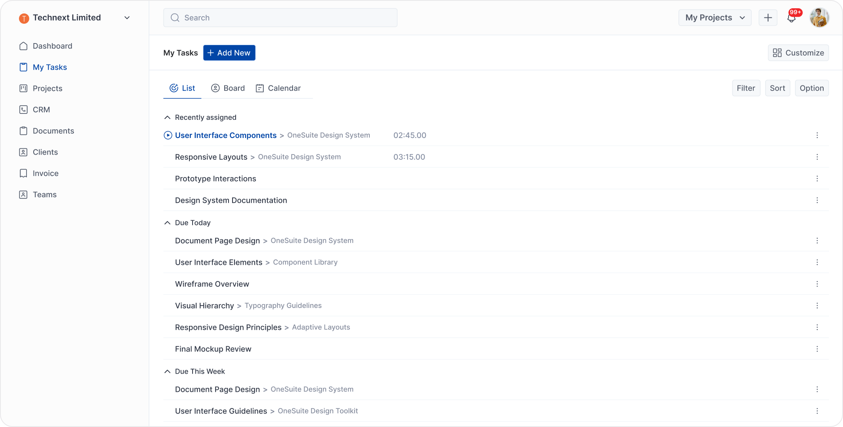Screen dimensions: 843x427
Task: Open the Teams sidebar section
Action: pos(44,195)
